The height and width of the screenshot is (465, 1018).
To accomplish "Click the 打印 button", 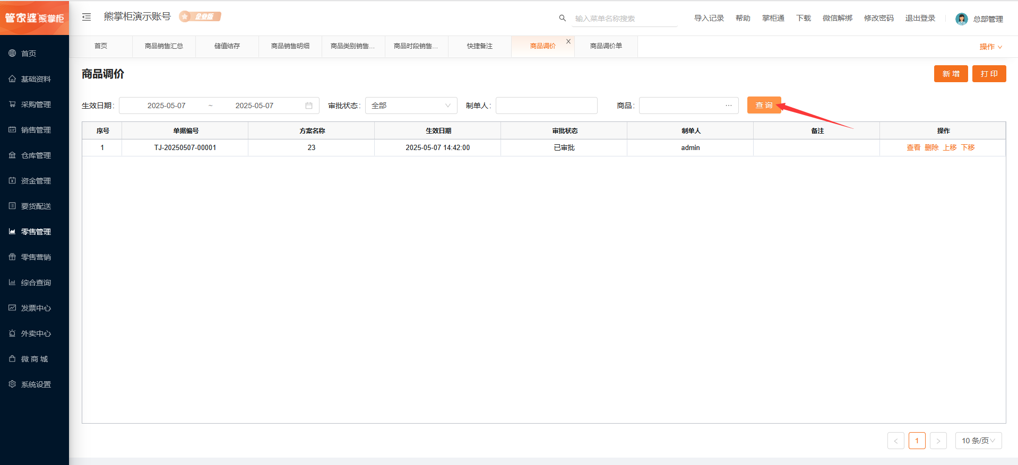I will click(989, 74).
